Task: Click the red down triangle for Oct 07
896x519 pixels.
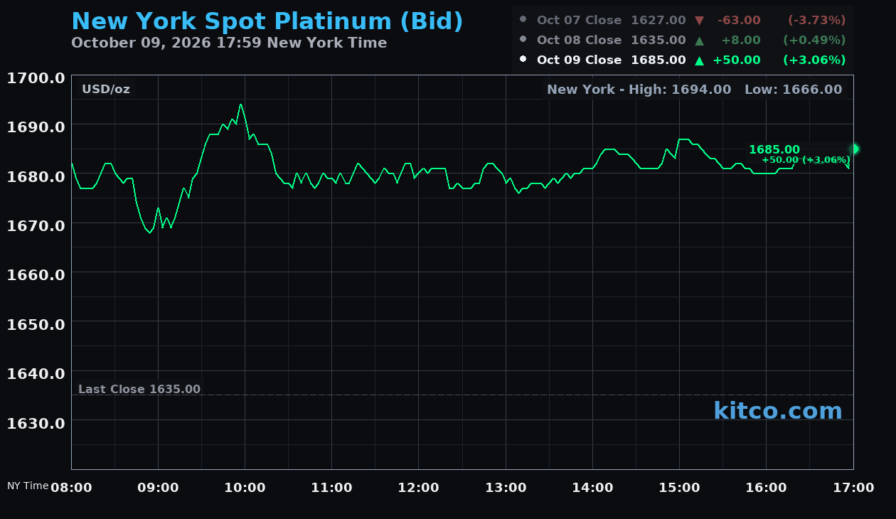Action: pyautogui.click(x=699, y=21)
